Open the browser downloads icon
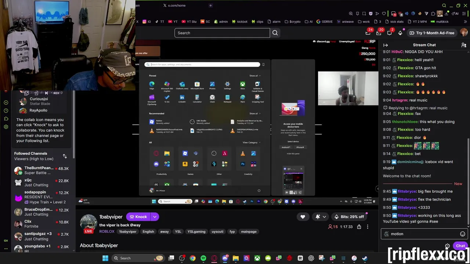This screenshot has height=264, width=470. pyautogui.click(x=446, y=14)
